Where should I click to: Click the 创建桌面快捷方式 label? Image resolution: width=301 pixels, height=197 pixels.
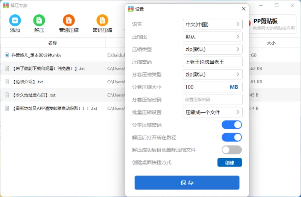tap(152, 163)
